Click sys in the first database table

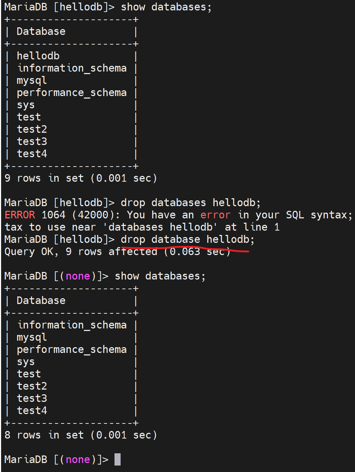click(26, 105)
